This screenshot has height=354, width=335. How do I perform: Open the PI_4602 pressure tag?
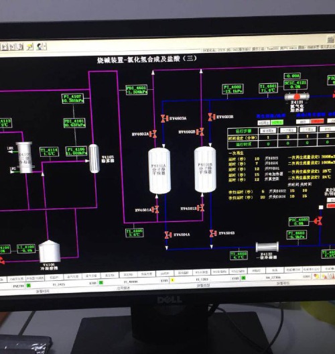232,89
